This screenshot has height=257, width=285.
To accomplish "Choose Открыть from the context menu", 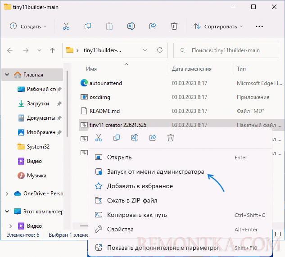I will click(x=180, y=157).
